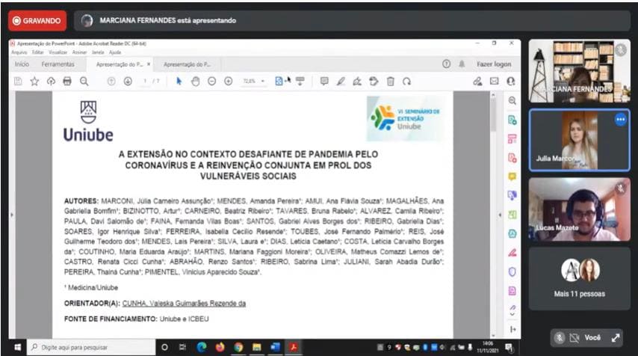638x356 pixels.
Task: Open the highlighter pen tool
Action: pos(341,82)
